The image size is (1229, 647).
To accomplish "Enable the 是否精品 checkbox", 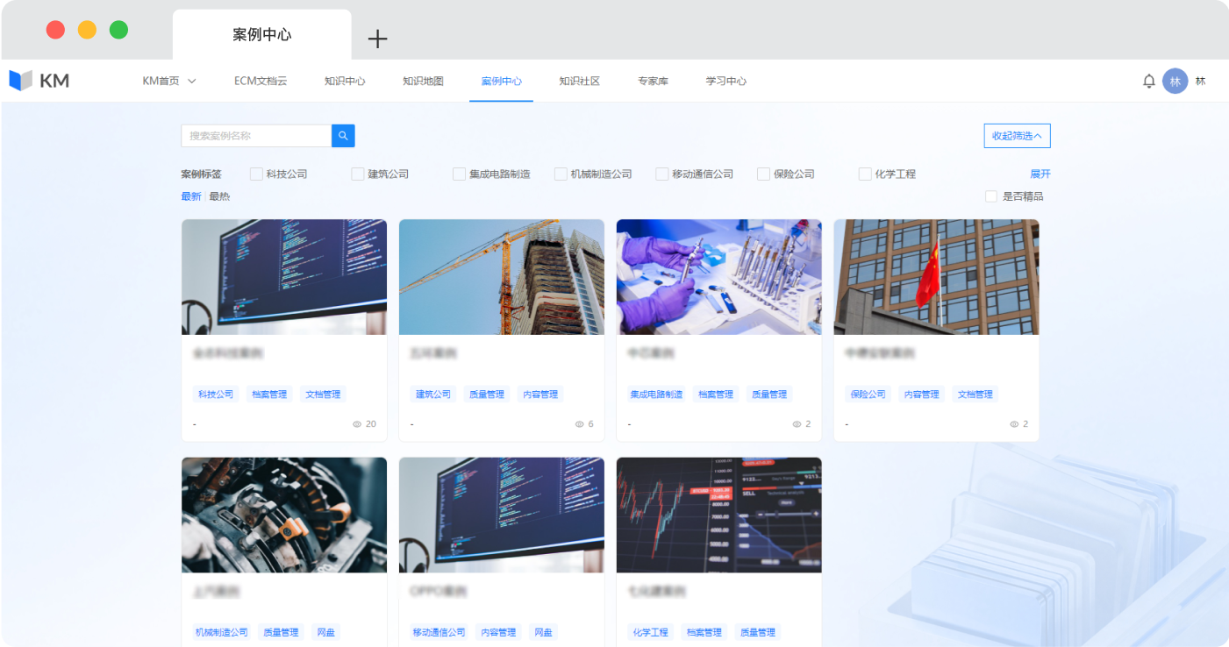I will pos(991,196).
